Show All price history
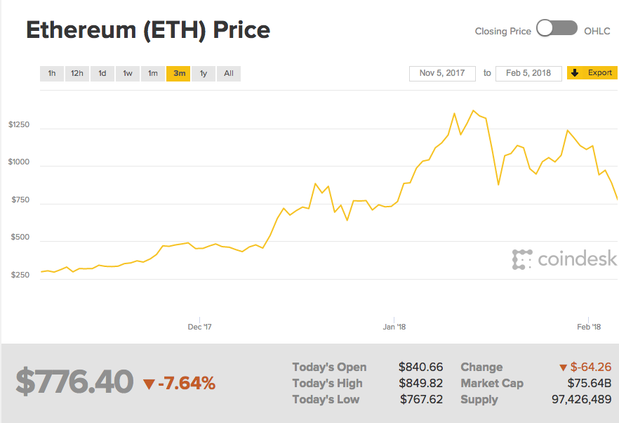Viewport: 619px width, 423px height. coord(229,73)
